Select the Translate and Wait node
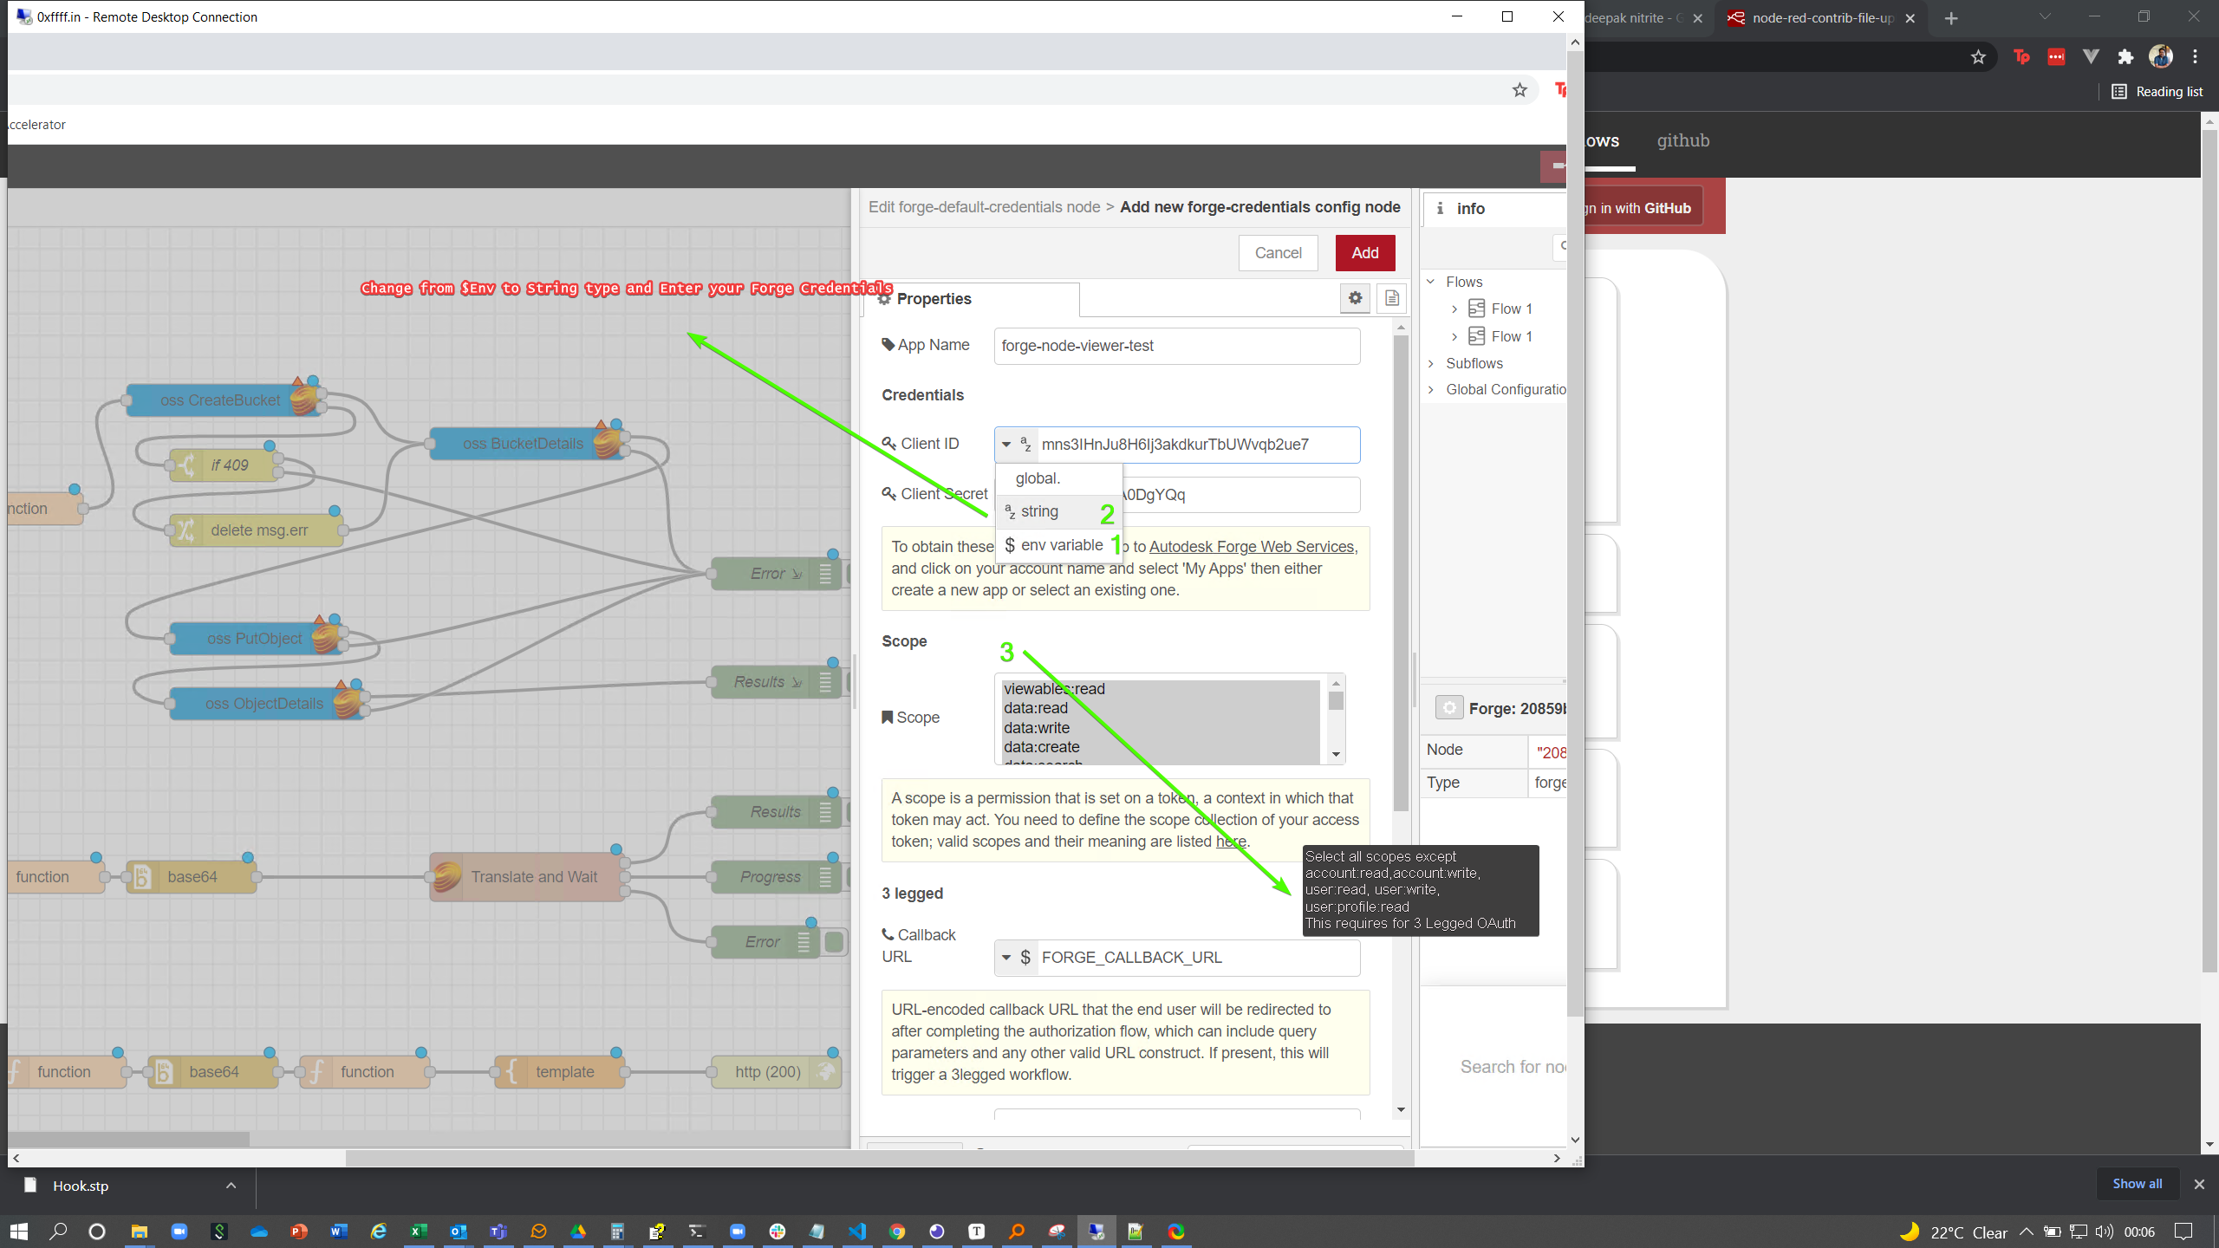 (x=528, y=877)
